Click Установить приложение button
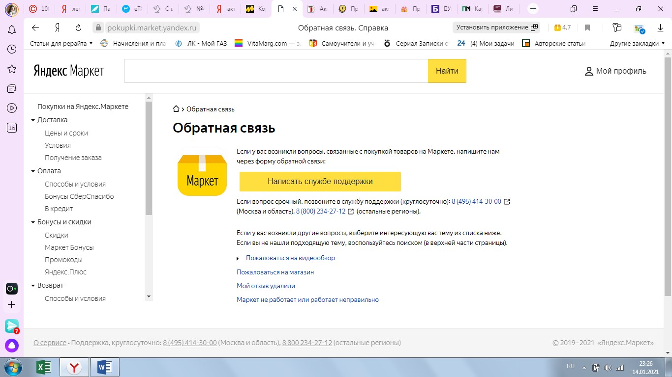 coord(496,27)
